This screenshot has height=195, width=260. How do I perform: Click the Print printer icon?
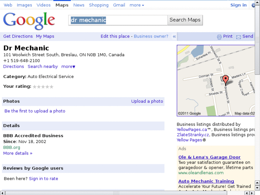tap(219, 37)
